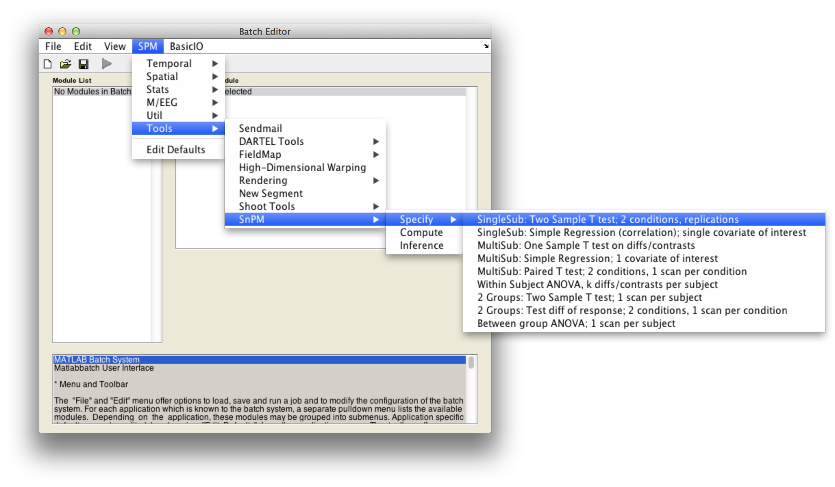Zoom the Batch Editor window
Viewport: 835px width, 487px height.
pyautogui.click(x=76, y=31)
